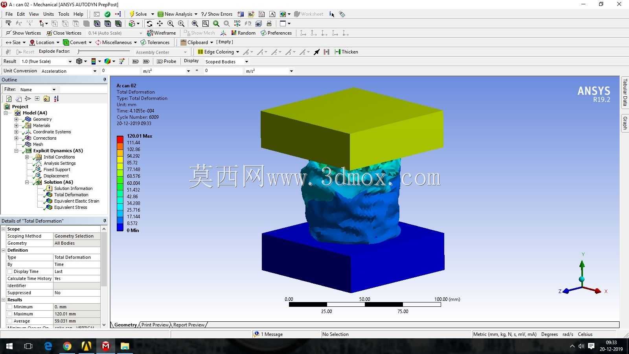Select the Equivalent Stress result in outline
The width and height of the screenshot is (629, 354).
(x=71, y=207)
